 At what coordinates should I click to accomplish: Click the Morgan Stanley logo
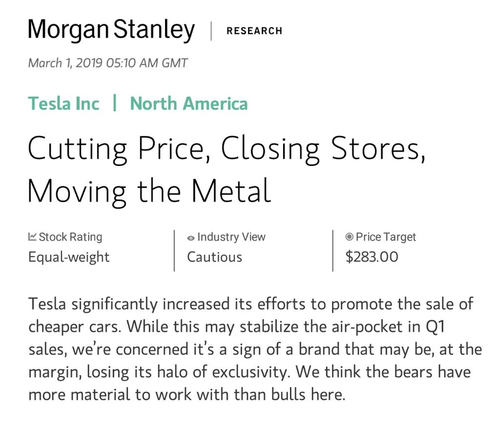pyautogui.click(x=111, y=30)
